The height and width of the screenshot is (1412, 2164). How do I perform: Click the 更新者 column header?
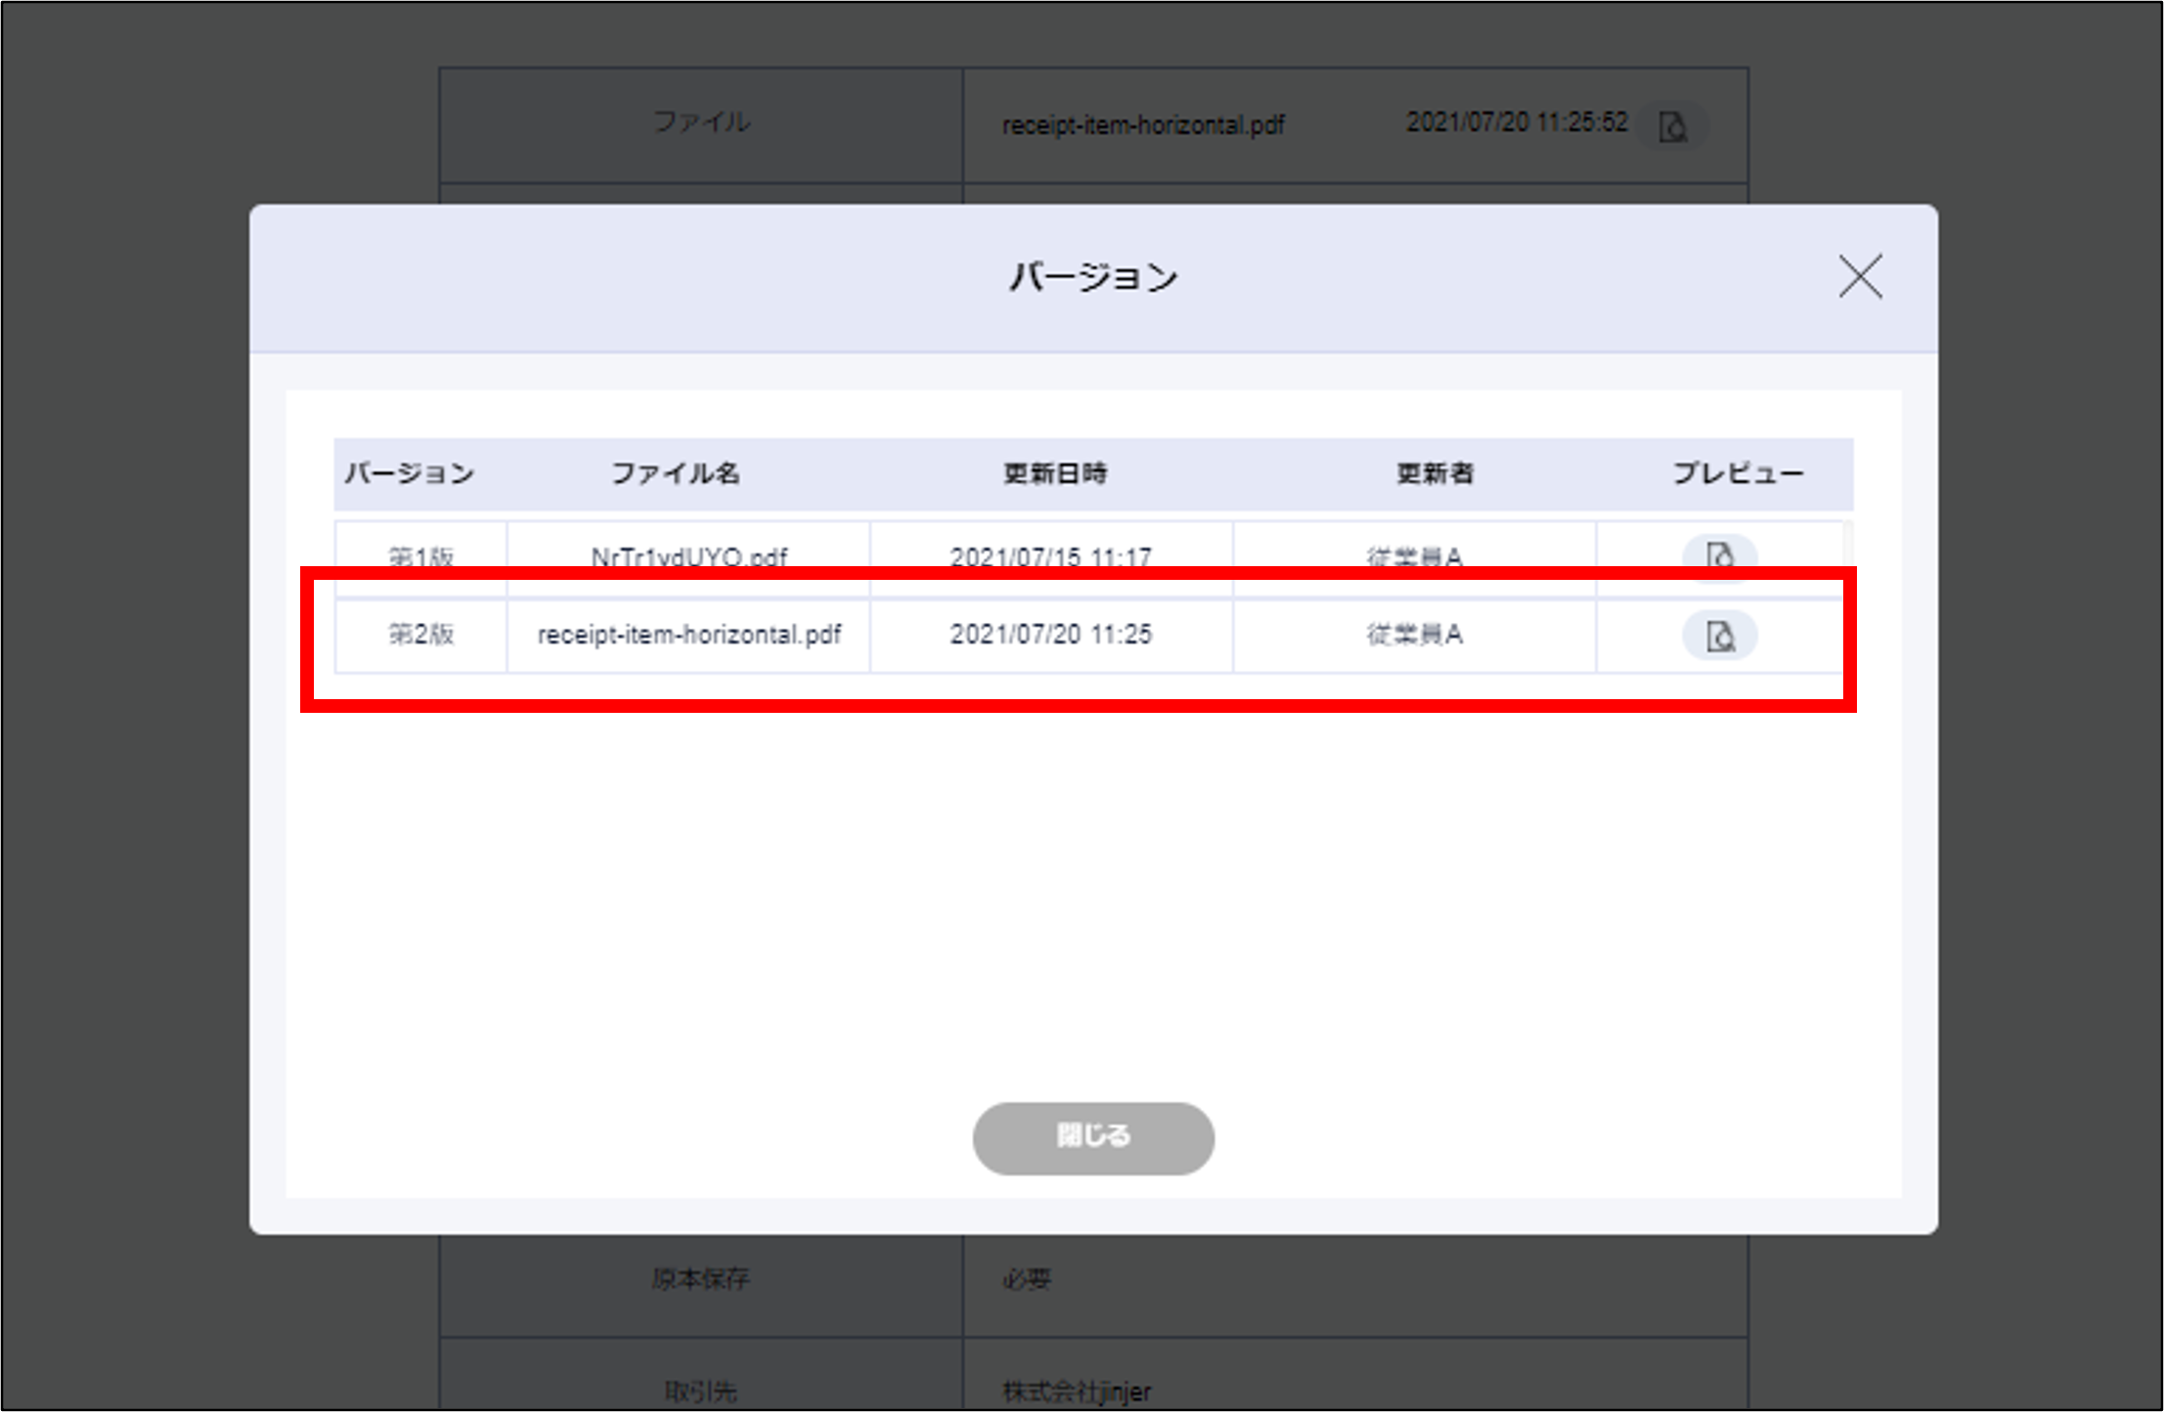pos(1434,474)
